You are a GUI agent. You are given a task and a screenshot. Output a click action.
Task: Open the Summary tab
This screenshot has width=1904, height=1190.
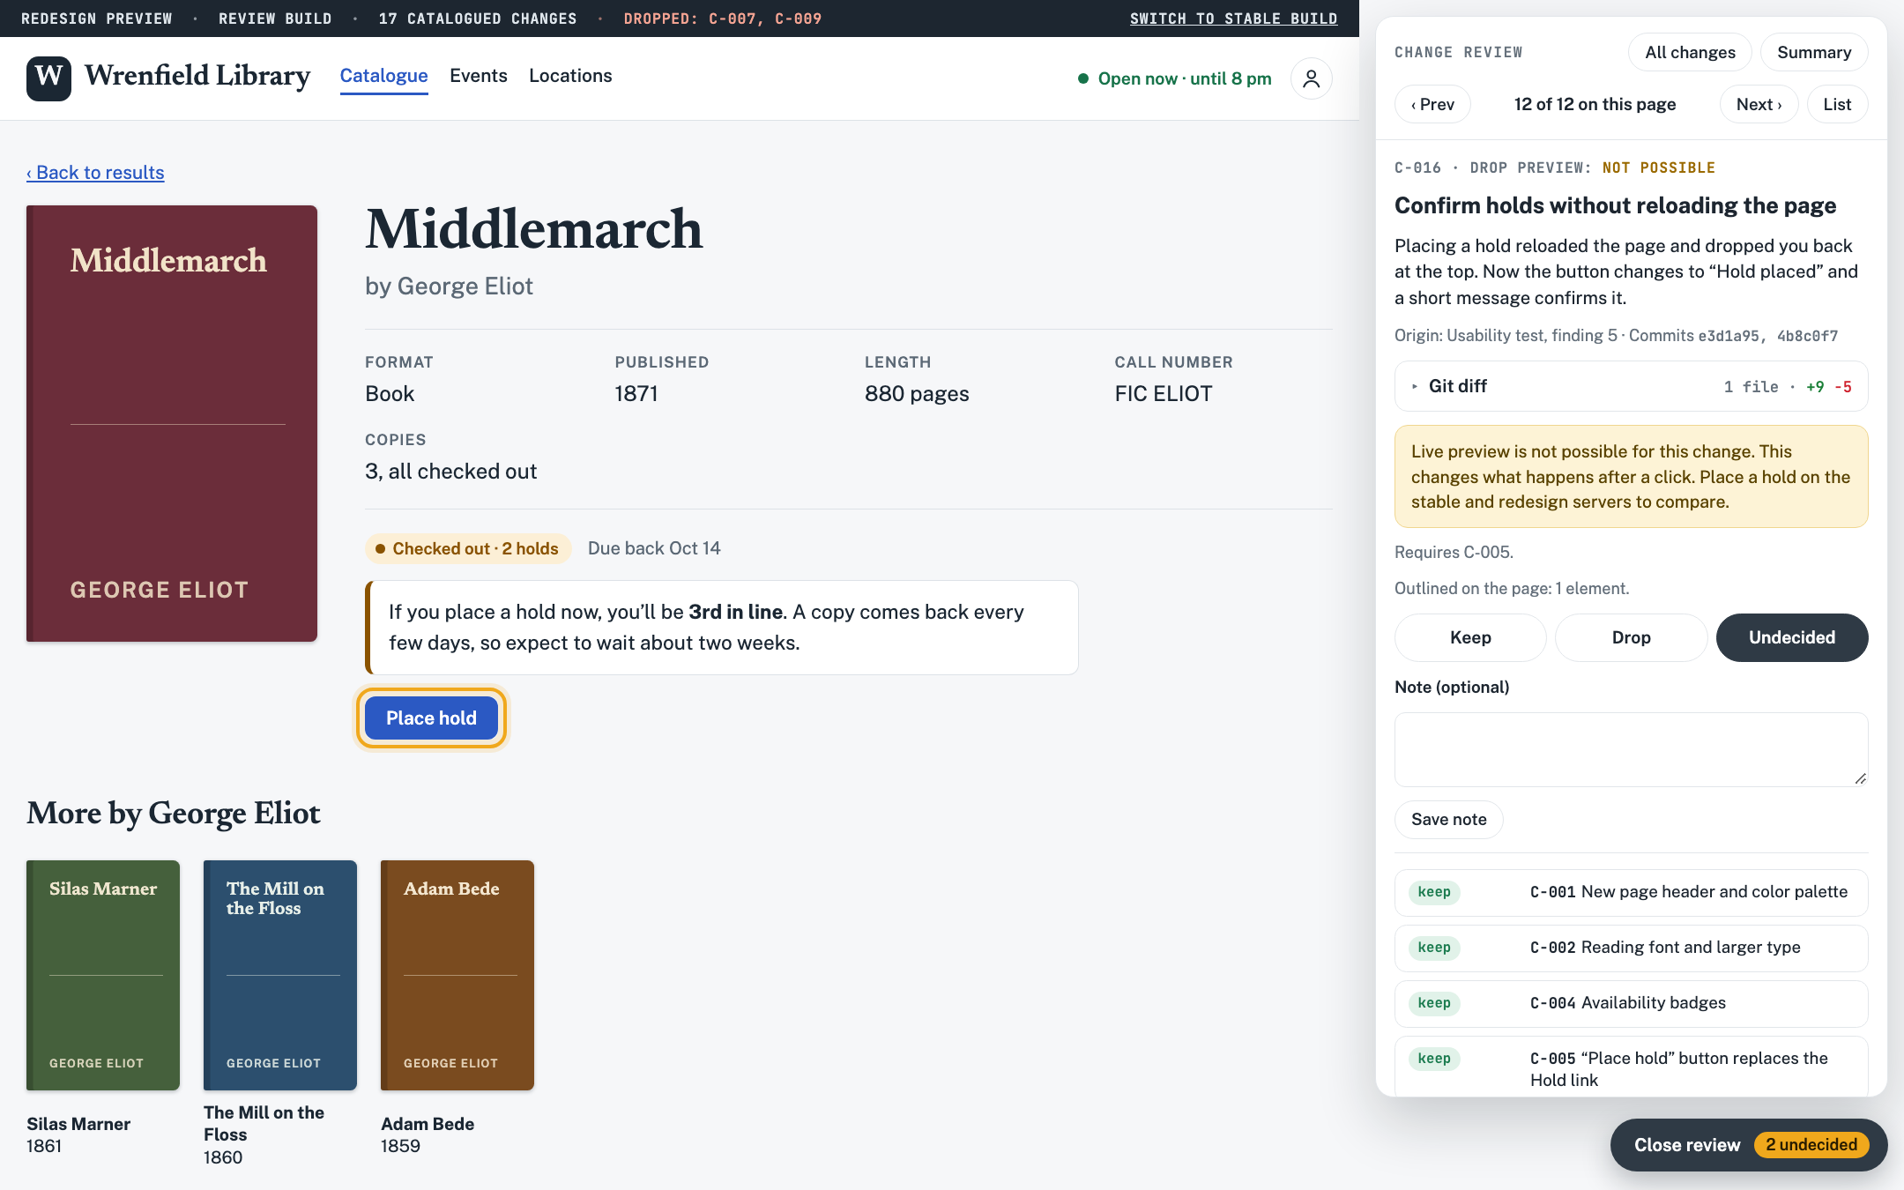1814,52
